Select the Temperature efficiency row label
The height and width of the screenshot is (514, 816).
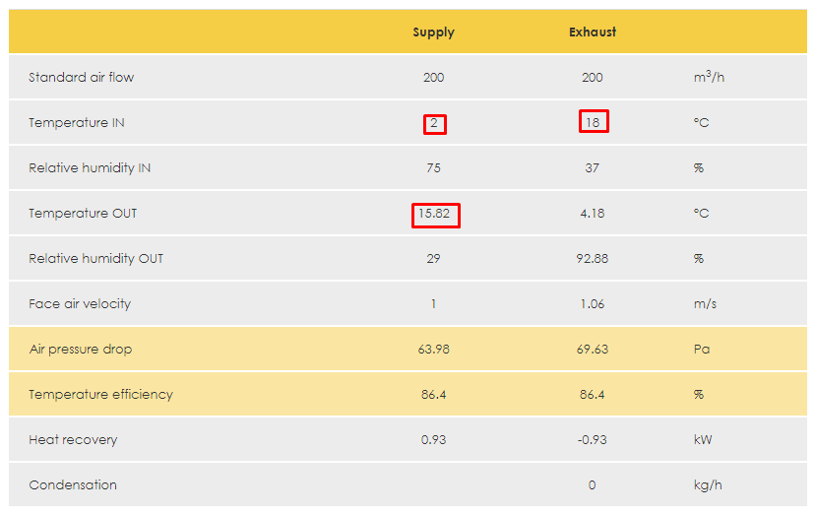click(100, 395)
